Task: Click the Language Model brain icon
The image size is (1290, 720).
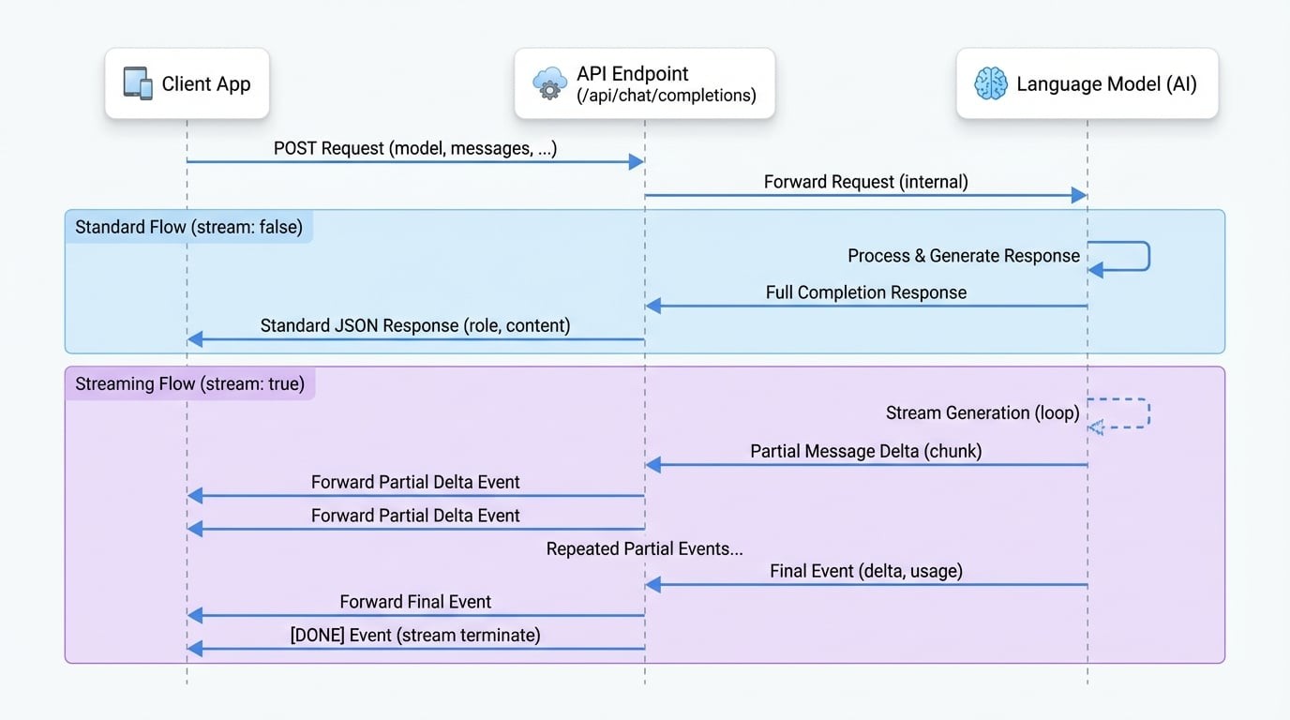Action: (x=990, y=83)
